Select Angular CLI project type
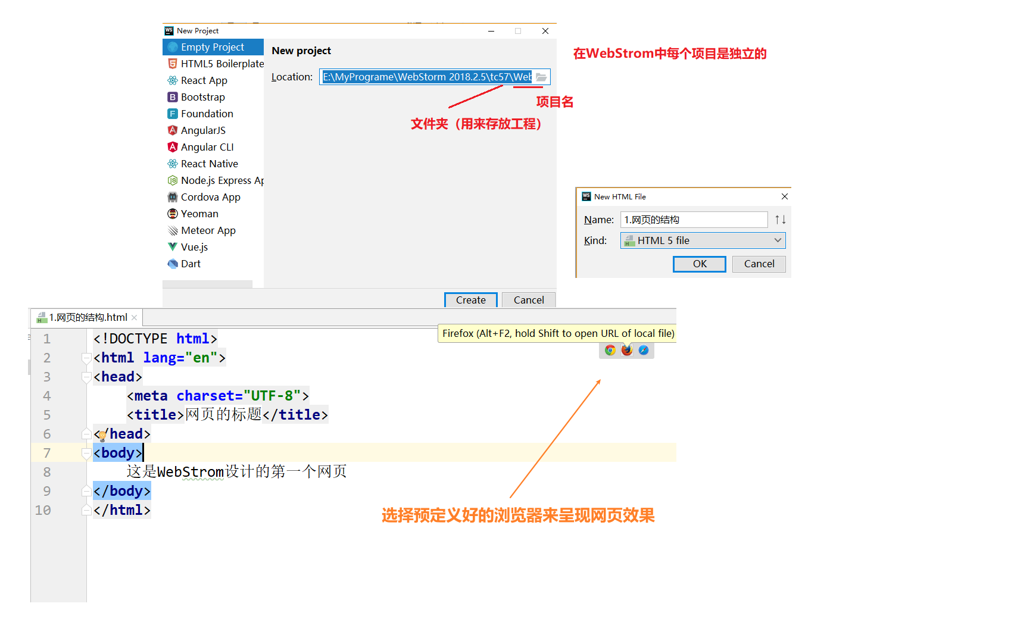Screen dimensions: 1011x619 [x=213, y=147]
